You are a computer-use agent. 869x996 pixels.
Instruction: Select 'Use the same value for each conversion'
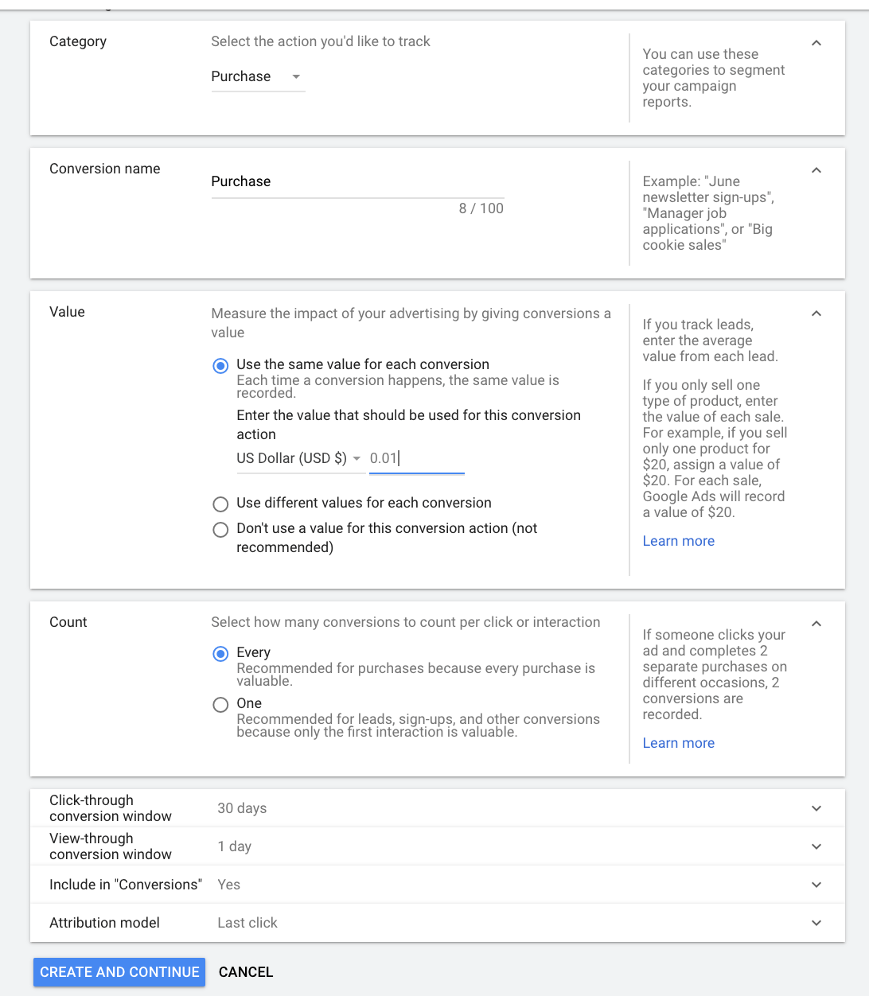[x=220, y=365]
